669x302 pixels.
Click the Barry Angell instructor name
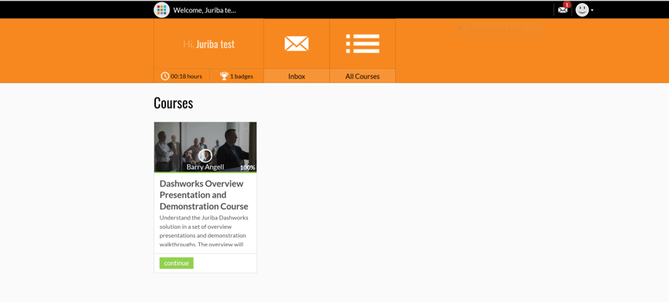point(205,168)
